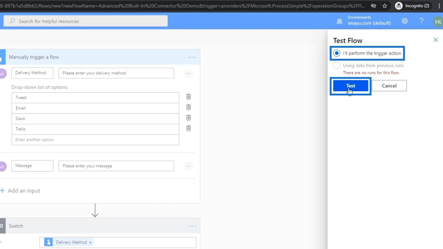This screenshot has width=443, height=249.
Task: Bookmark this page with star icon
Action: click(385, 6)
